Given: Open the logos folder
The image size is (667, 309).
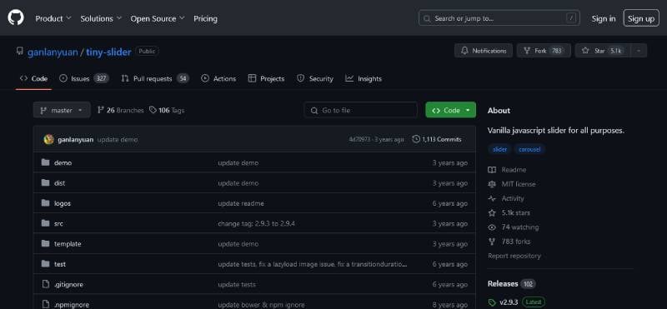Looking at the screenshot, I should [x=63, y=203].
